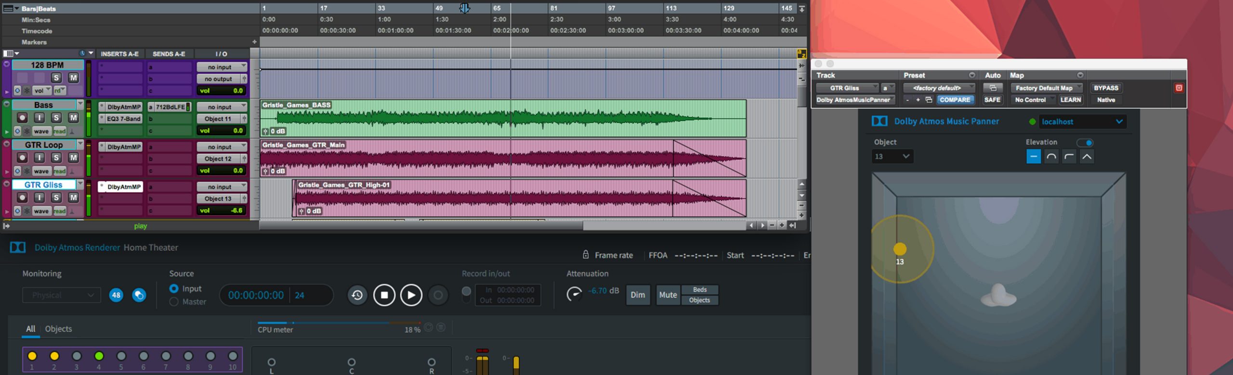1233x375 pixels.
Task: Click the clip gain icon on BASS clip
Action: (x=265, y=131)
